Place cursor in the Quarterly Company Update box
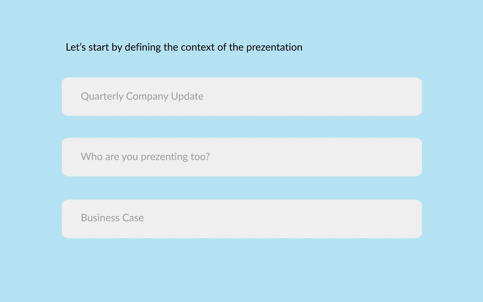Viewport: 483px width, 302px height. coord(242,97)
